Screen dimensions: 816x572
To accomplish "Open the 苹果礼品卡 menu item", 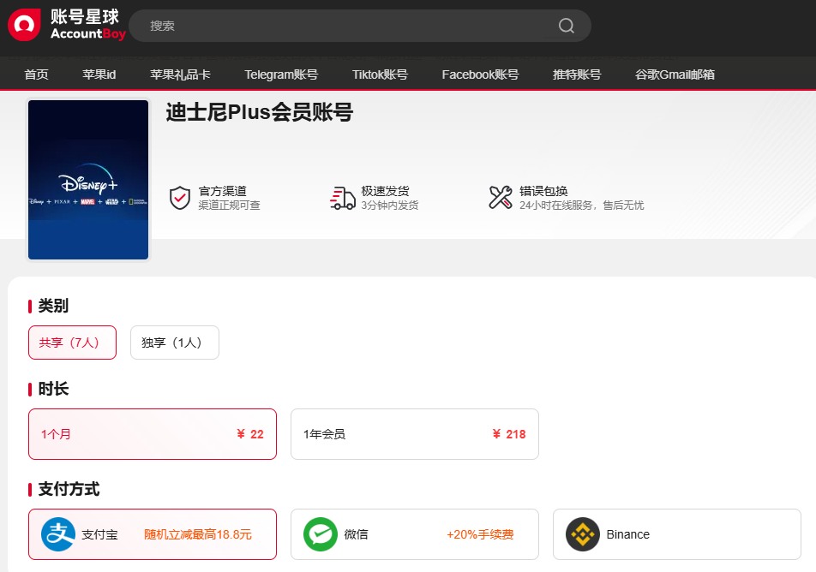I will click(x=180, y=74).
